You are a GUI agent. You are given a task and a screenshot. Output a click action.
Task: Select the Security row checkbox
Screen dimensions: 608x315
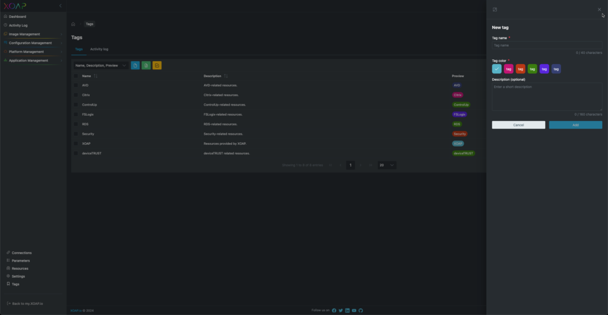(76, 133)
